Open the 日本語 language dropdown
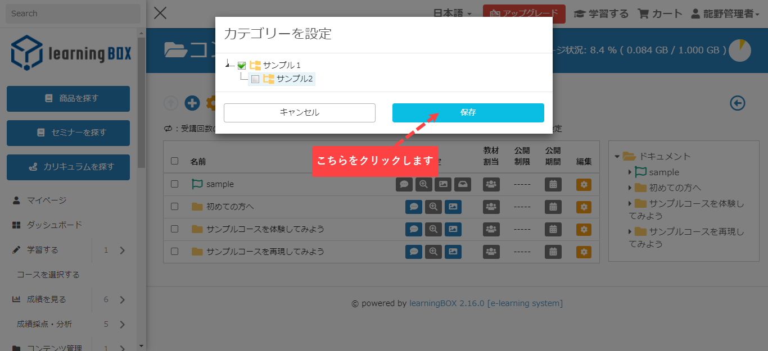 [x=452, y=13]
